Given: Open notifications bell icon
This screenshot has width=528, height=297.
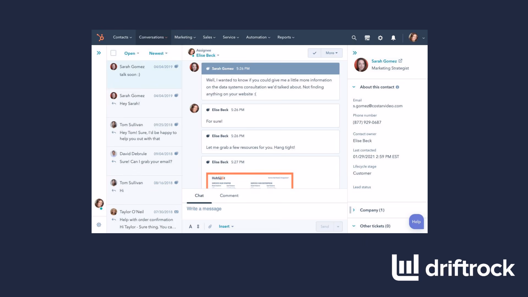Looking at the screenshot, I should (x=394, y=38).
